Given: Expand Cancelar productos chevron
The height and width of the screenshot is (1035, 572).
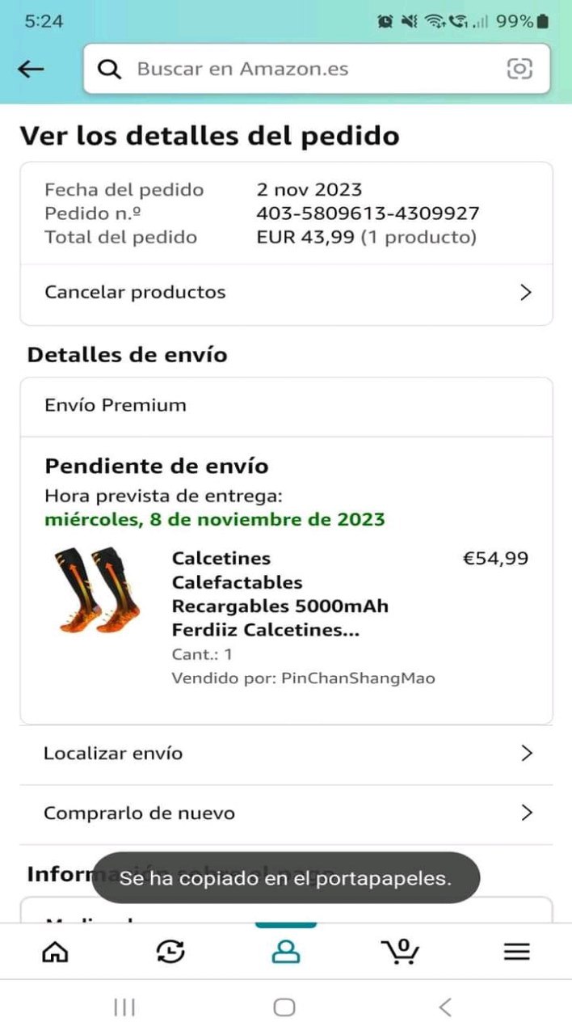Looking at the screenshot, I should pyautogui.click(x=526, y=292).
